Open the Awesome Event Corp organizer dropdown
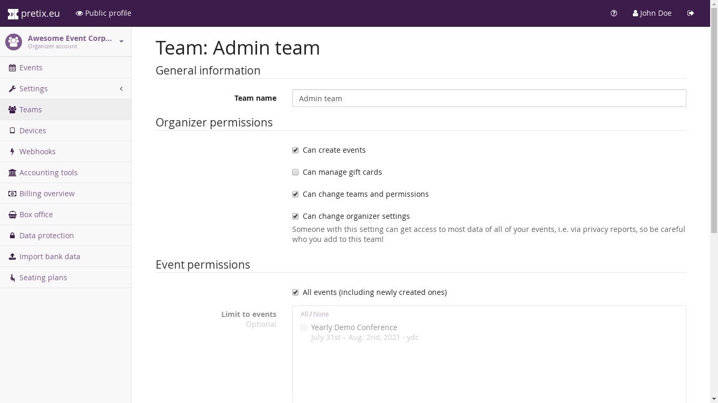The width and height of the screenshot is (718, 403). (121, 41)
